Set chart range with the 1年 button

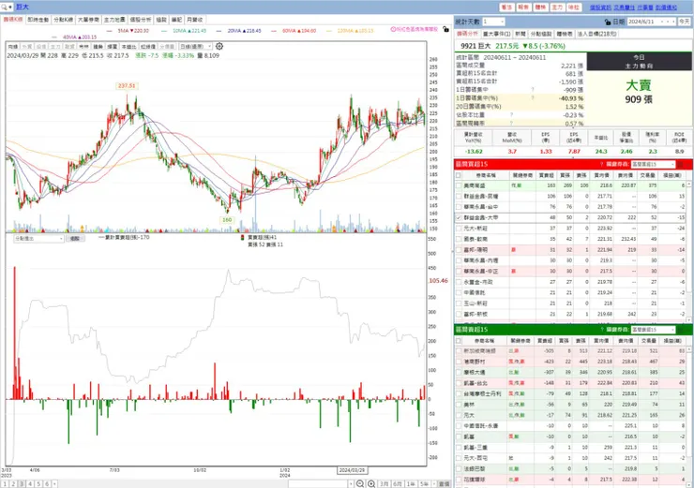(x=411, y=484)
